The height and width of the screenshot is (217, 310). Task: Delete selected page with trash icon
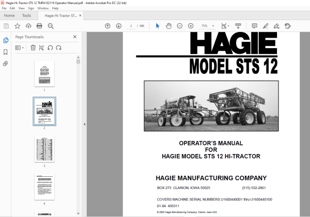pyautogui.click(x=33, y=48)
